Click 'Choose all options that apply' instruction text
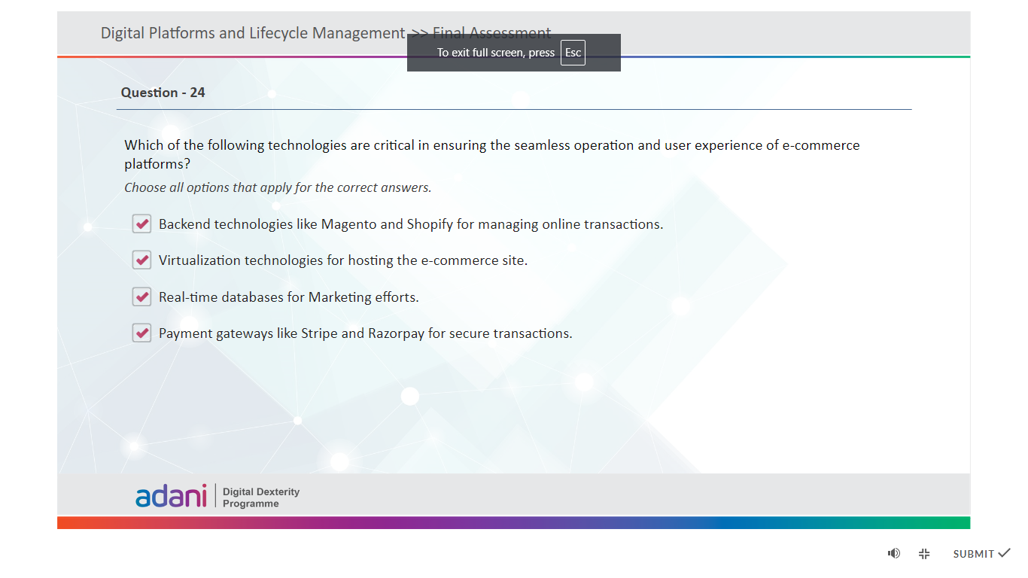The width and height of the screenshot is (1028, 578). click(x=278, y=187)
